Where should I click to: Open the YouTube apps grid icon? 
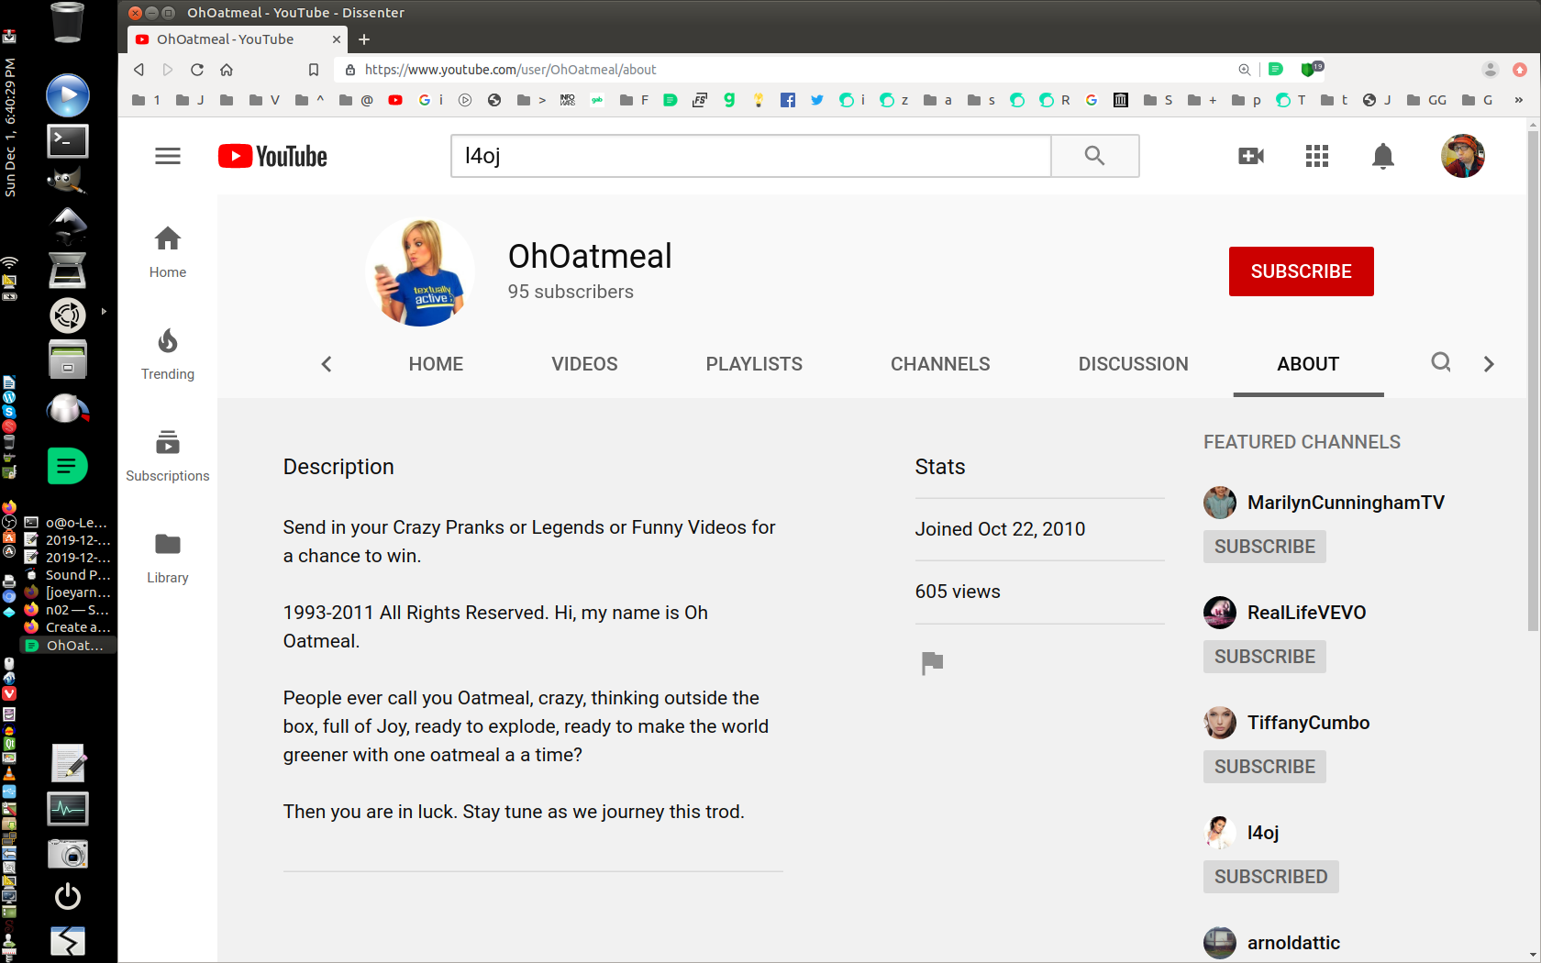[1317, 156]
